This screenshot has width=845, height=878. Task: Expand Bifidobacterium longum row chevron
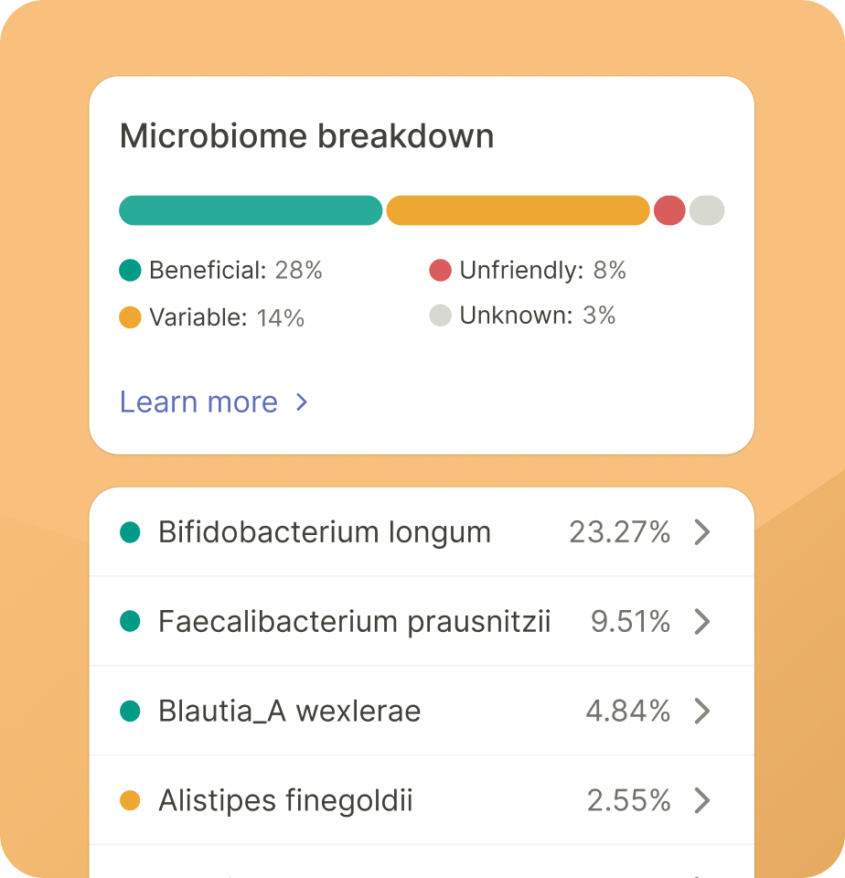(702, 532)
